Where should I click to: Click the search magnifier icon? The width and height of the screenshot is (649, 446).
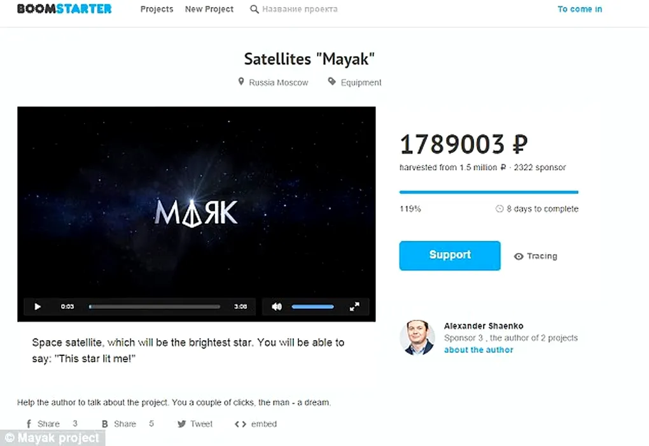pos(254,9)
